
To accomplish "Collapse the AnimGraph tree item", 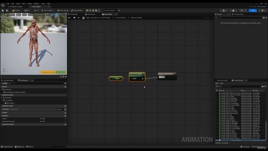I will coord(2,98).
